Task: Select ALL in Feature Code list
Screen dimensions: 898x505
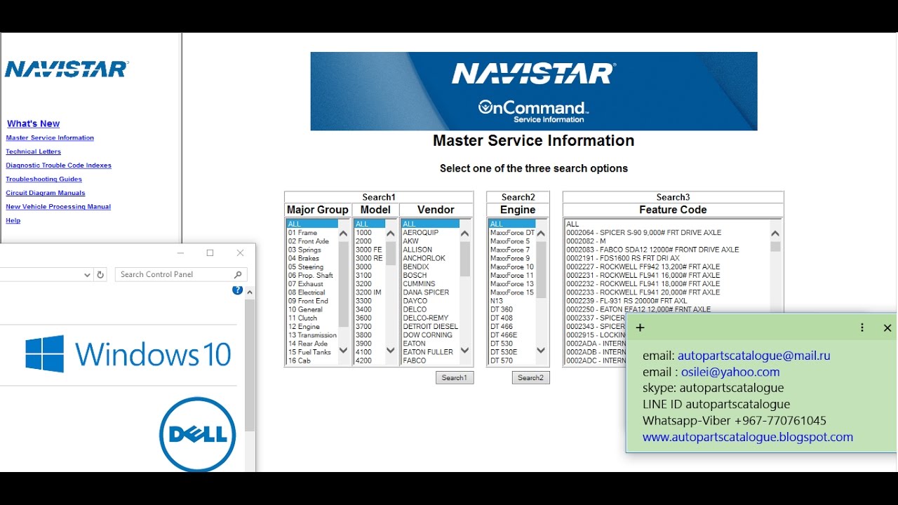Action: [667, 224]
